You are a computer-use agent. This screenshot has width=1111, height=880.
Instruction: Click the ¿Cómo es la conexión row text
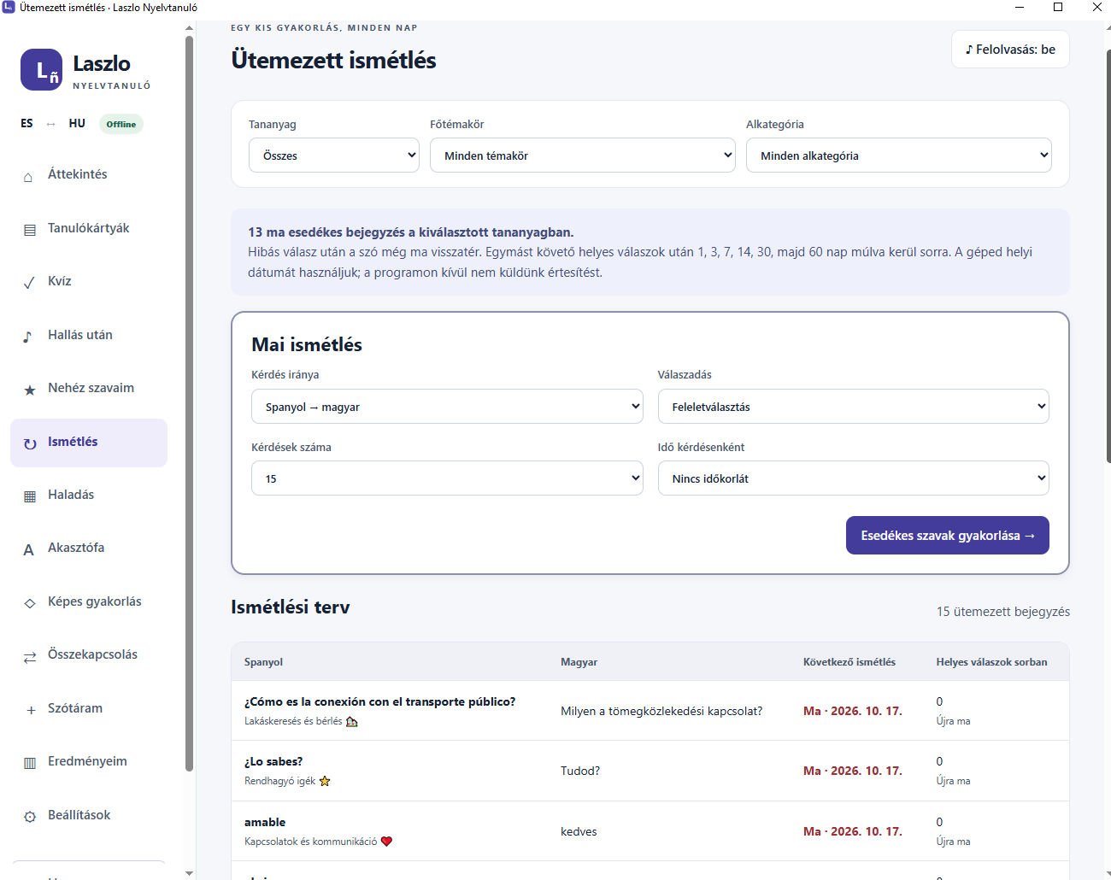pyautogui.click(x=380, y=701)
